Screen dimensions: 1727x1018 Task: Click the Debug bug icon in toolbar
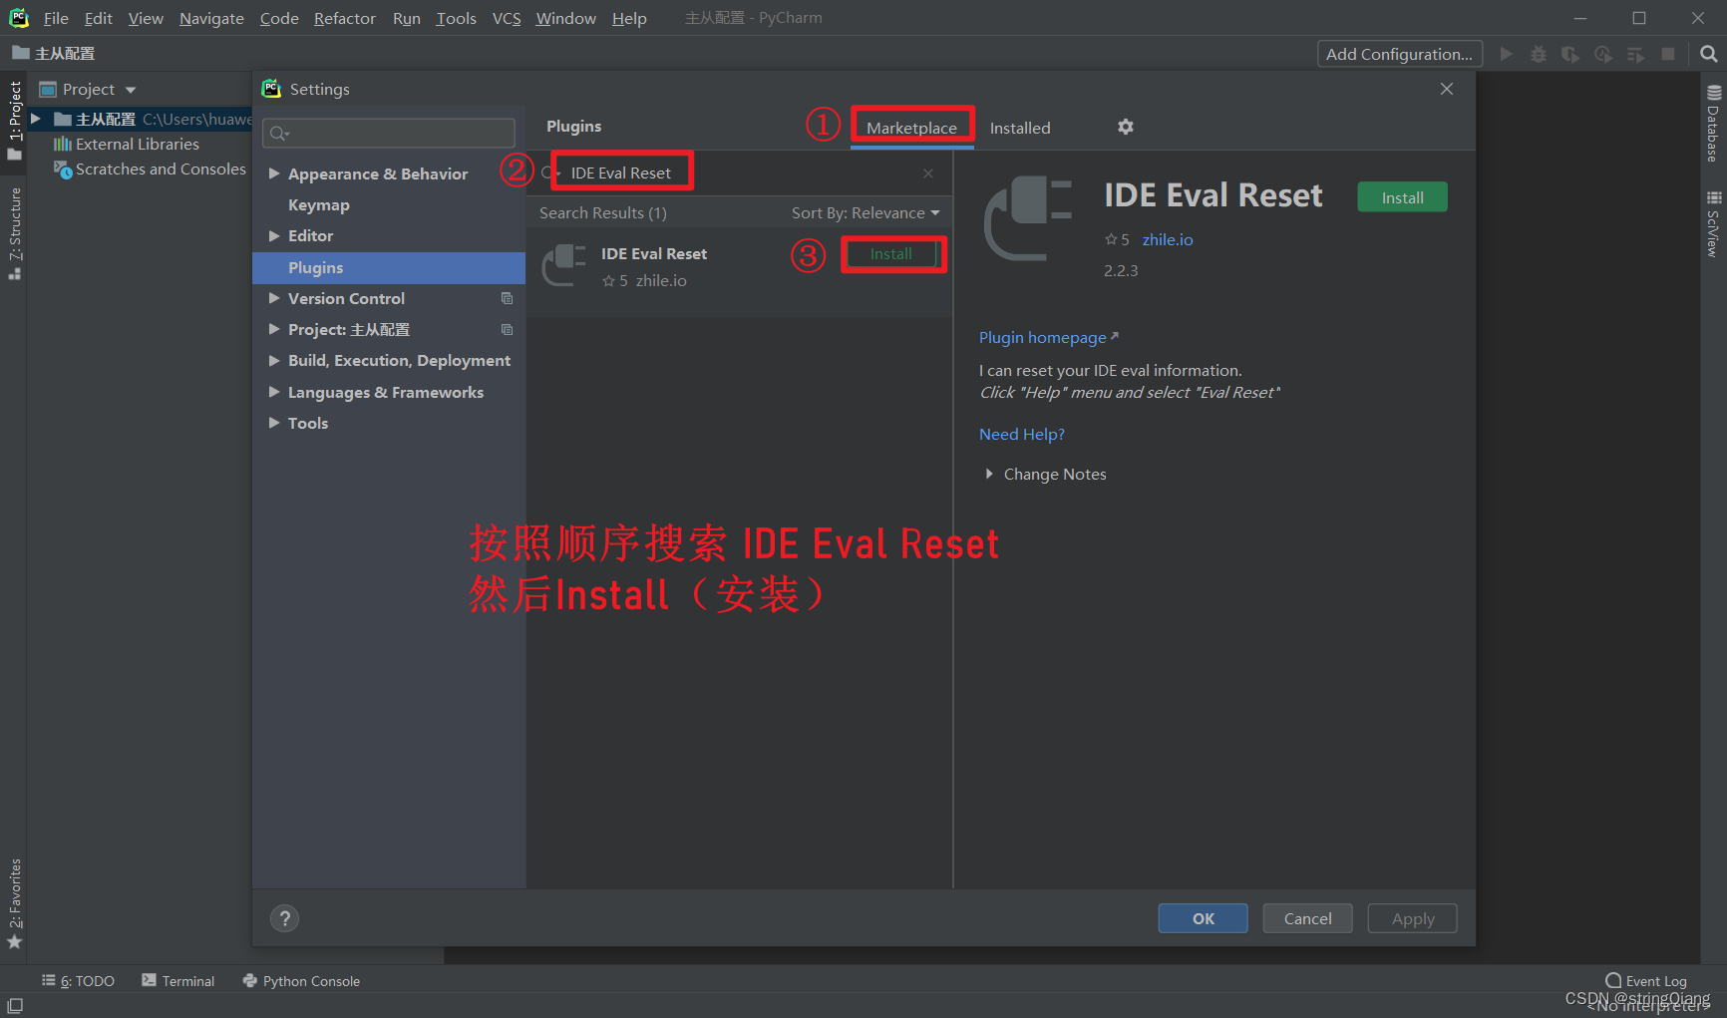pyautogui.click(x=1539, y=54)
